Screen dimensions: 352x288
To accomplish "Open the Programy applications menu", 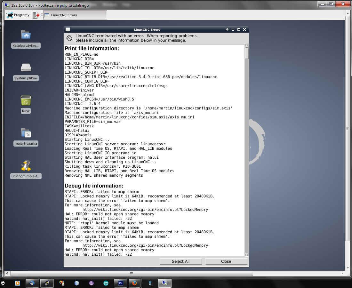I will coord(18,15).
